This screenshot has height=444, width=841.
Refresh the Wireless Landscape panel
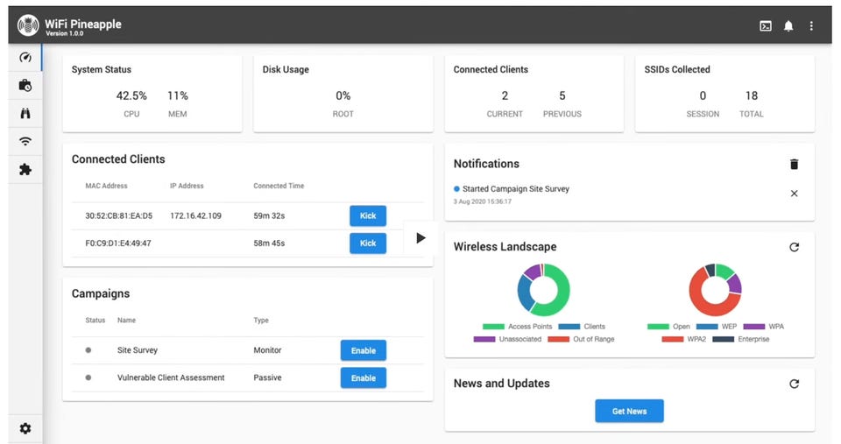tap(795, 247)
